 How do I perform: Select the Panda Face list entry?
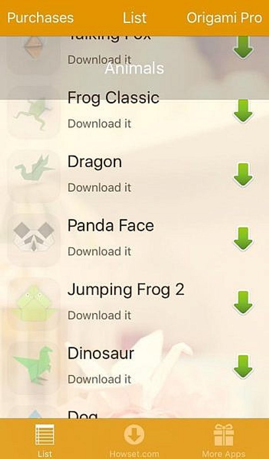point(134,239)
